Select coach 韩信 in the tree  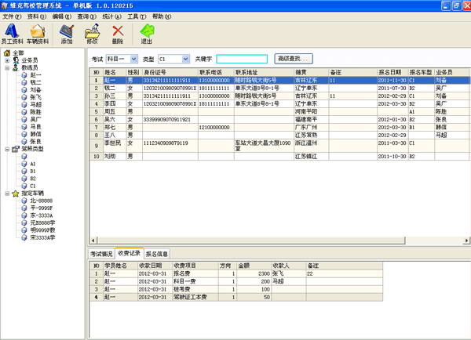(x=35, y=134)
